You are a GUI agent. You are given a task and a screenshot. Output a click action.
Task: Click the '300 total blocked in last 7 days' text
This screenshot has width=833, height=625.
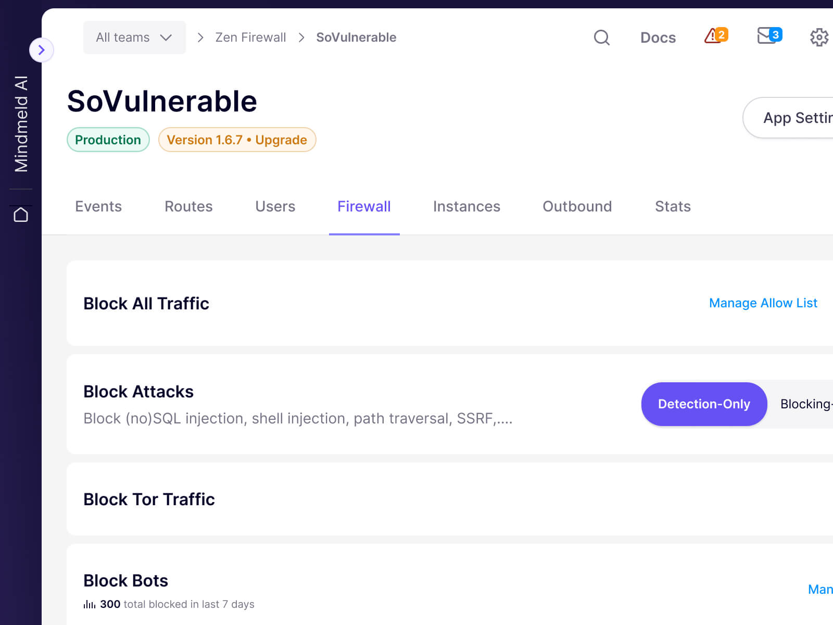pos(177,604)
